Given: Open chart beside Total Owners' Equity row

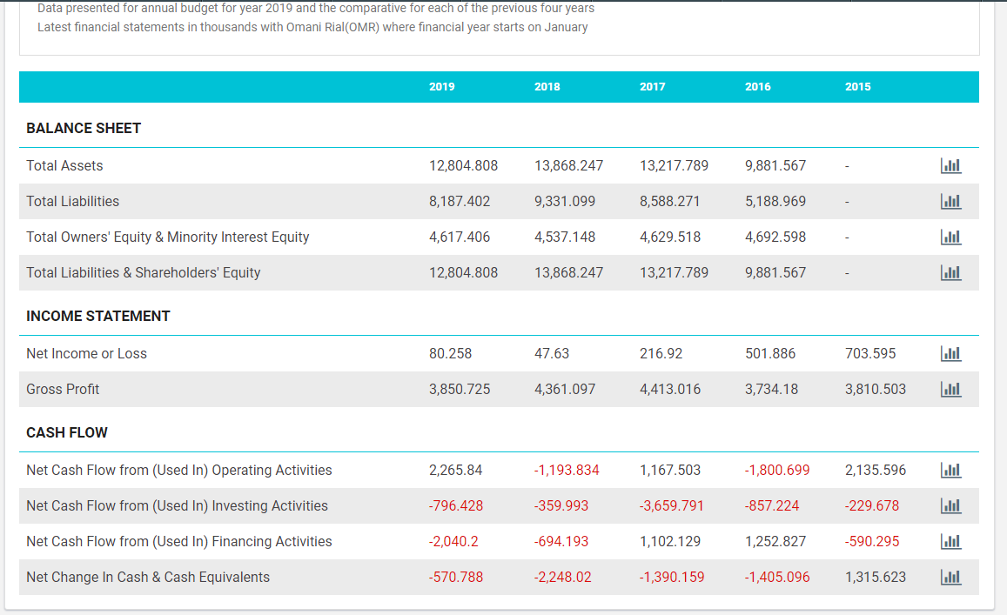Looking at the screenshot, I should pyautogui.click(x=950, y=237).
